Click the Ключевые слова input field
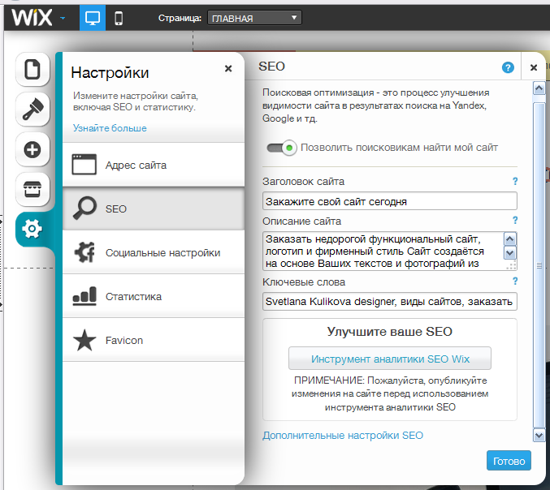The width and height of the screenshot is (550, 490). coord(390,301)
